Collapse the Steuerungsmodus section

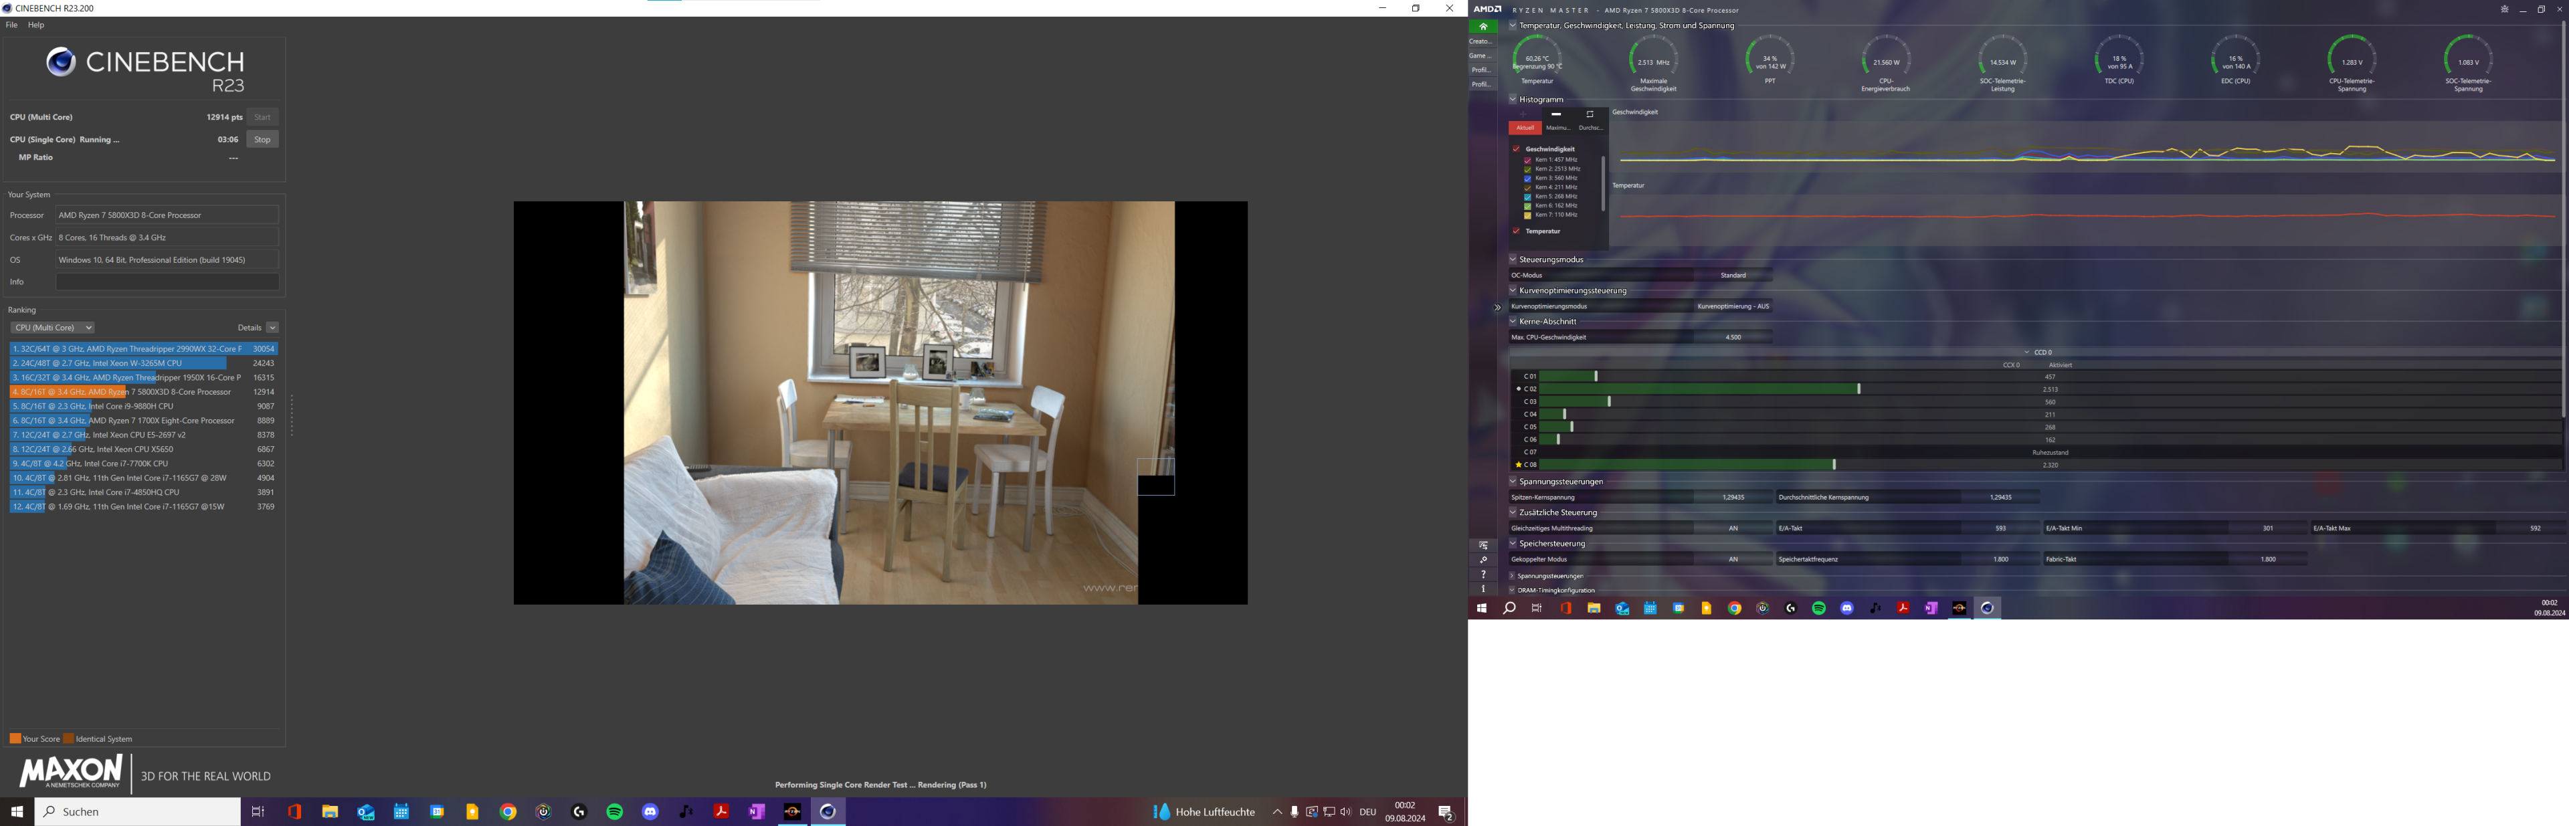[1513, 260]
